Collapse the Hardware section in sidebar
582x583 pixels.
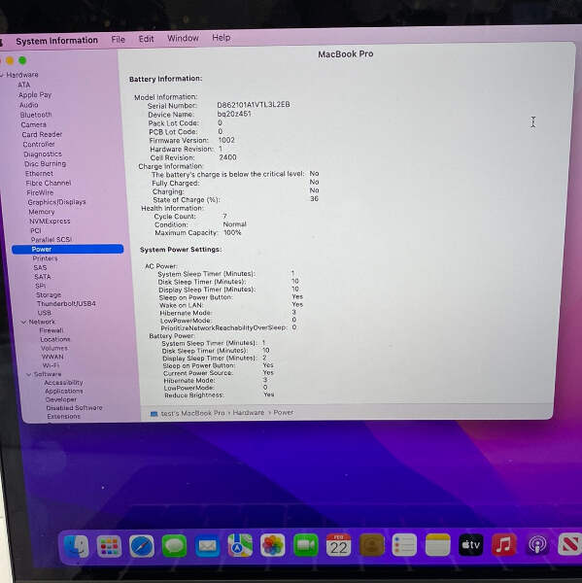(2, 75)
